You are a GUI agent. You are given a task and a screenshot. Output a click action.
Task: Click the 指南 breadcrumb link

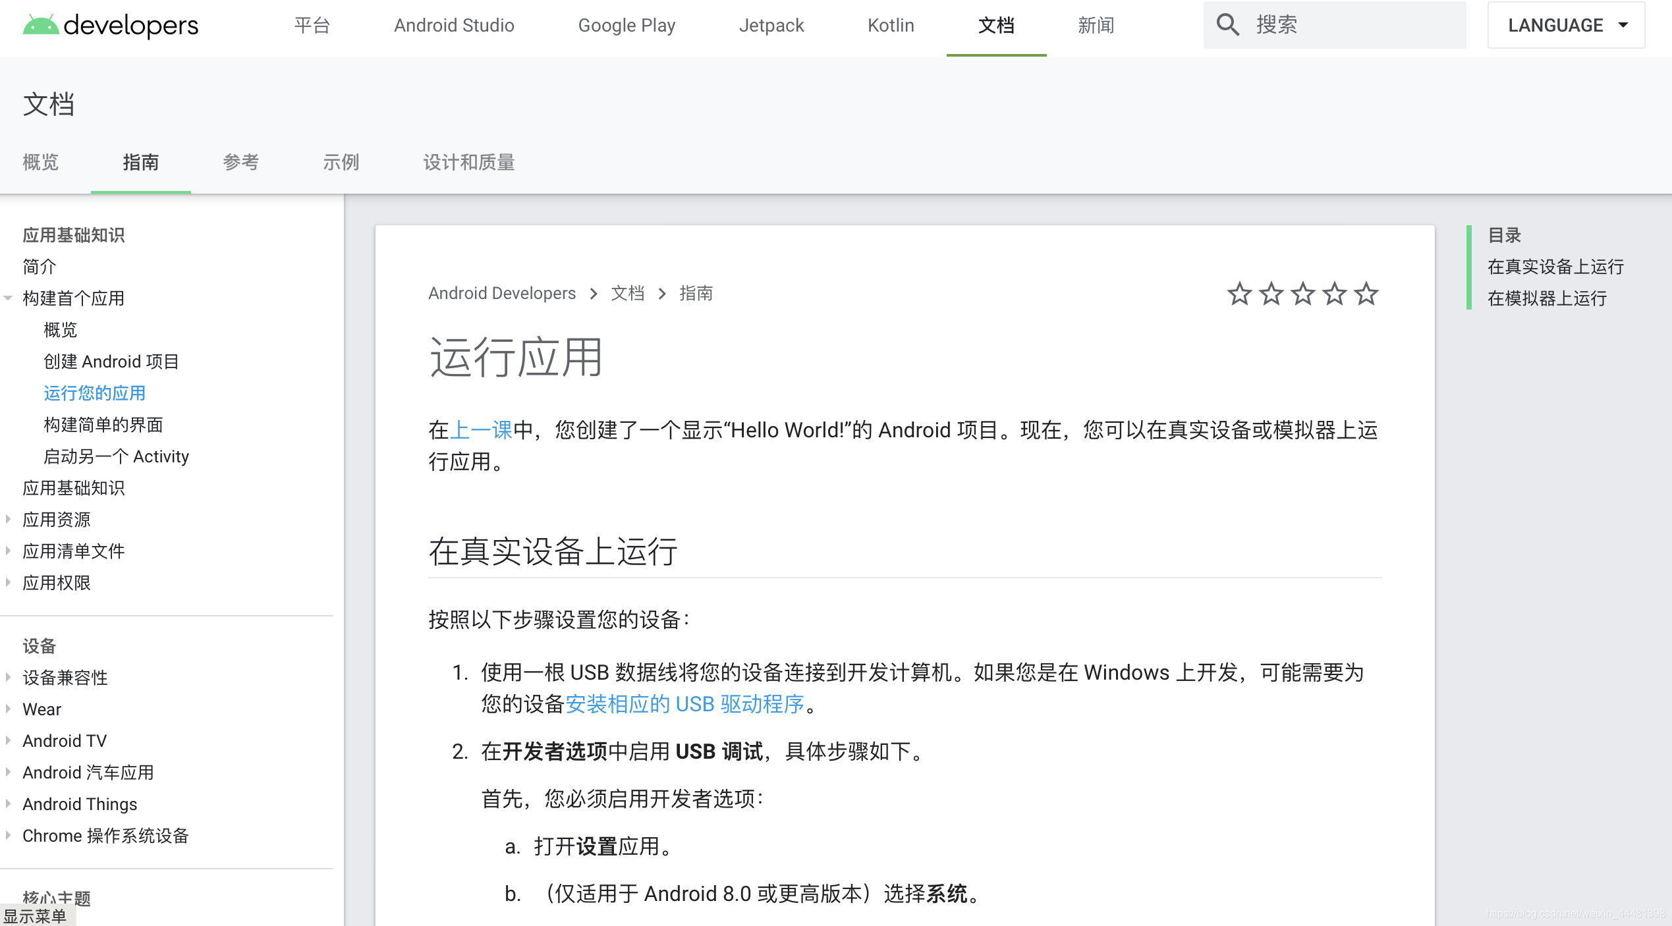(x=696, y=293)
